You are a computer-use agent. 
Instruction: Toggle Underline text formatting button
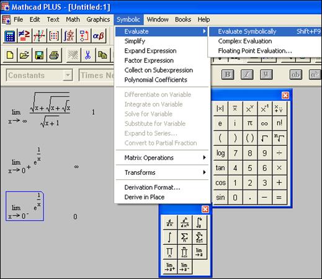click(x=266, y=74)
